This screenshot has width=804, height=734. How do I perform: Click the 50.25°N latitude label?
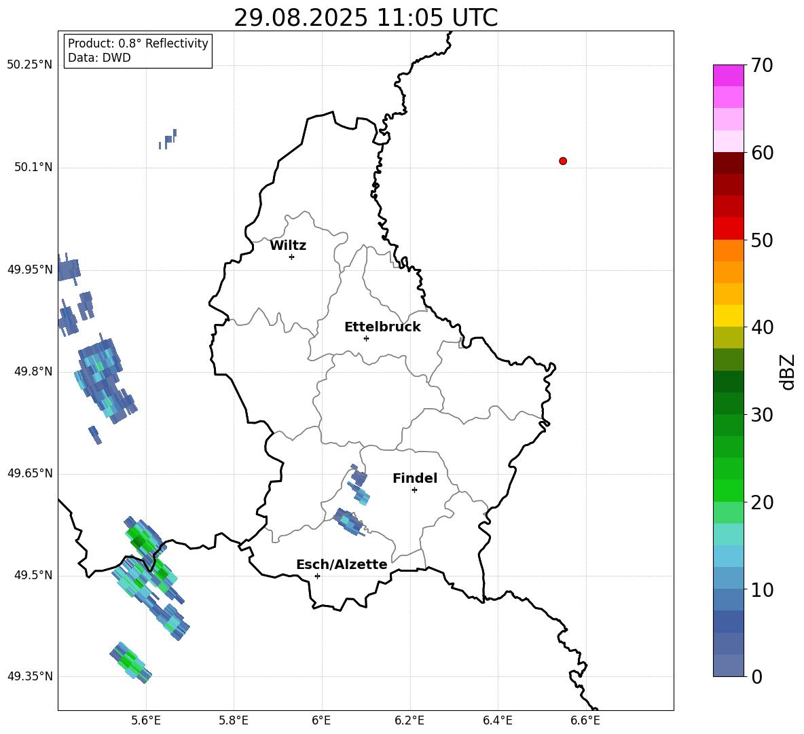pos(29,65)
